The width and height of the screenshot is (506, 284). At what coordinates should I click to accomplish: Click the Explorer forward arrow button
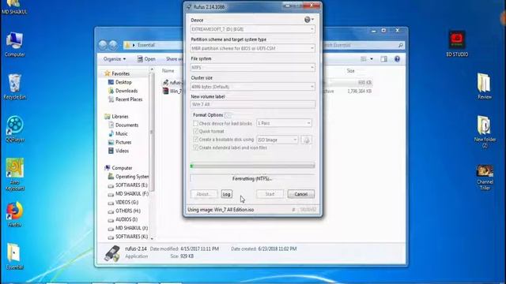point(113,45)
